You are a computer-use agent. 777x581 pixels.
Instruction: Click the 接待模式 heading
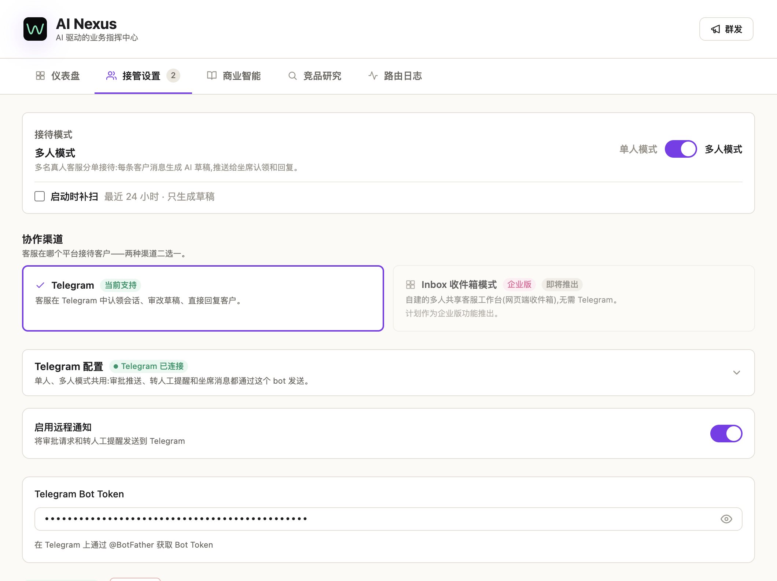pyautogui.click(x=54, y=135)
